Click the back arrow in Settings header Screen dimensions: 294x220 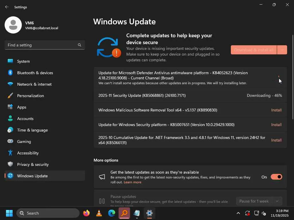point(7,7)
